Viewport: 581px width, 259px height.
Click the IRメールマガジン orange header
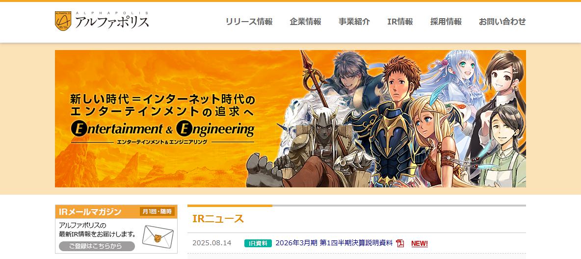(116, 211)
